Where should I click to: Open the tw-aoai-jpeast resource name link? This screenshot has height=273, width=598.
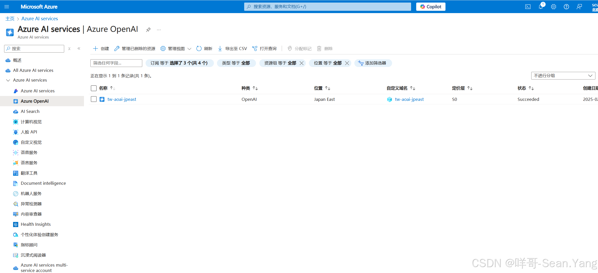click(x=122, y=99)
